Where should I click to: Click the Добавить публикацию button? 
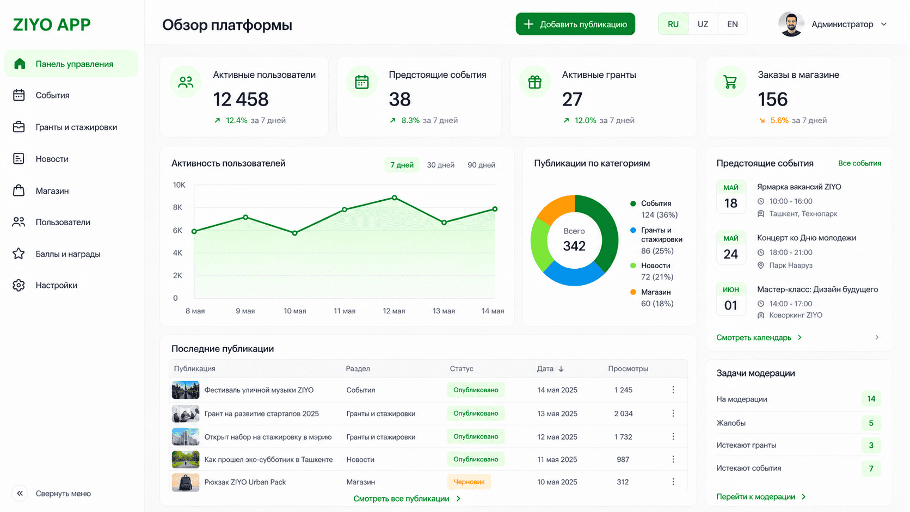coord(575,24)
